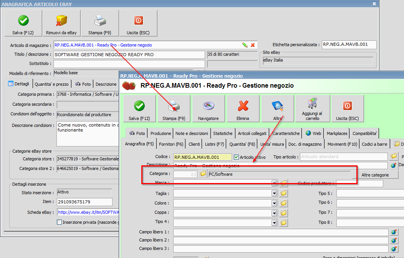Click globe icon beside Campo libero 1
This screenshot has height=258, width=404.
393,232
